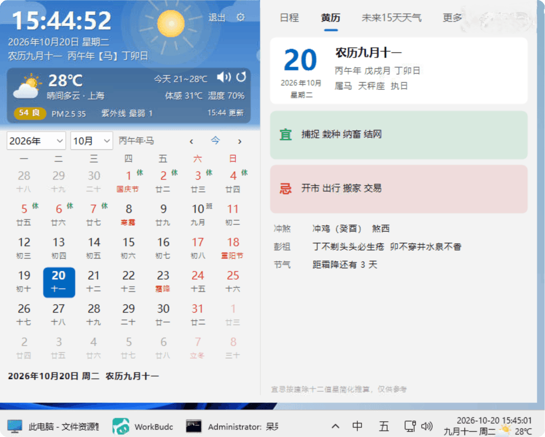Click 冲鸡（癸酉） 煞西 text
Viewport: 545px width, 437px height.
351,229
